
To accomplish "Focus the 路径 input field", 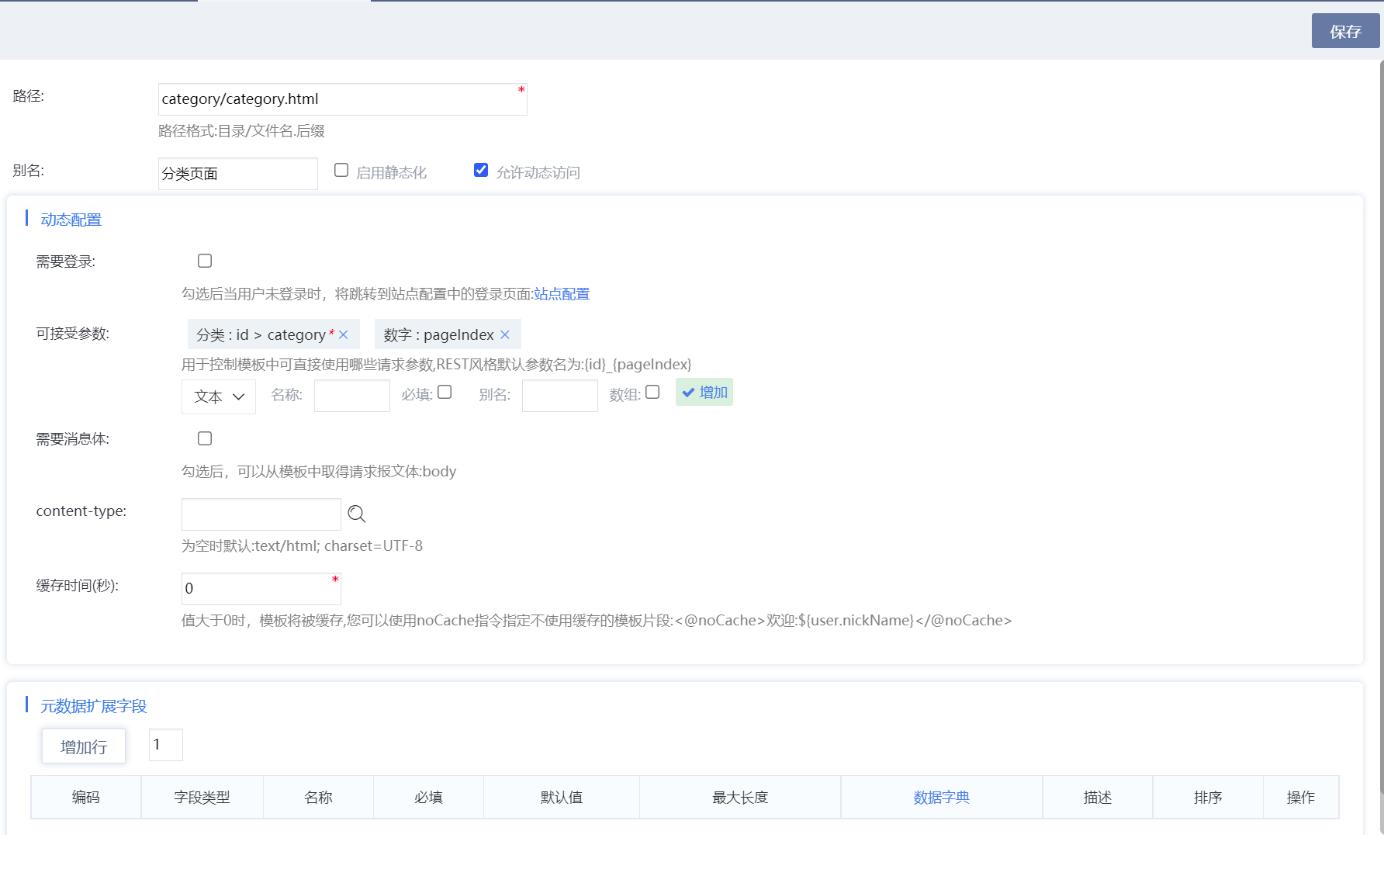I will pyautogui.click(x=338, y=99).
